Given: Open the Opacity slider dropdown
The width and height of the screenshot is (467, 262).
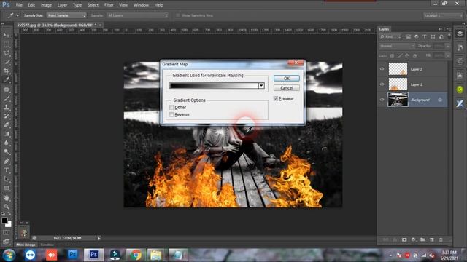Looking at the screenshot, I should point(447,46).
